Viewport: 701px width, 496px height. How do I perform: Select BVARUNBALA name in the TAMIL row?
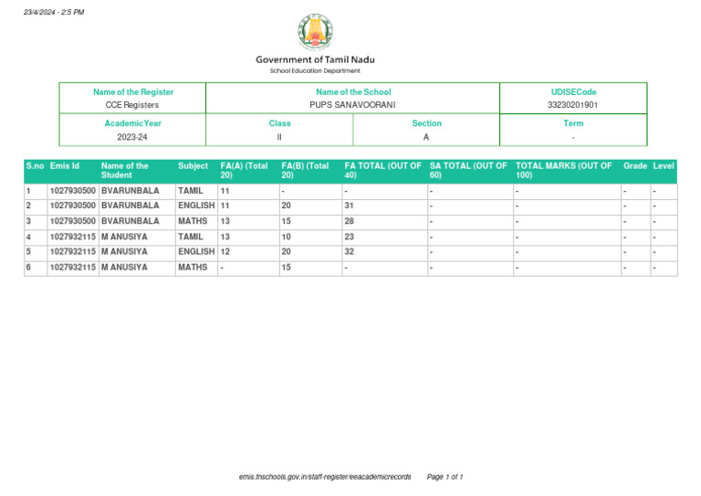[x=131, y=191]
